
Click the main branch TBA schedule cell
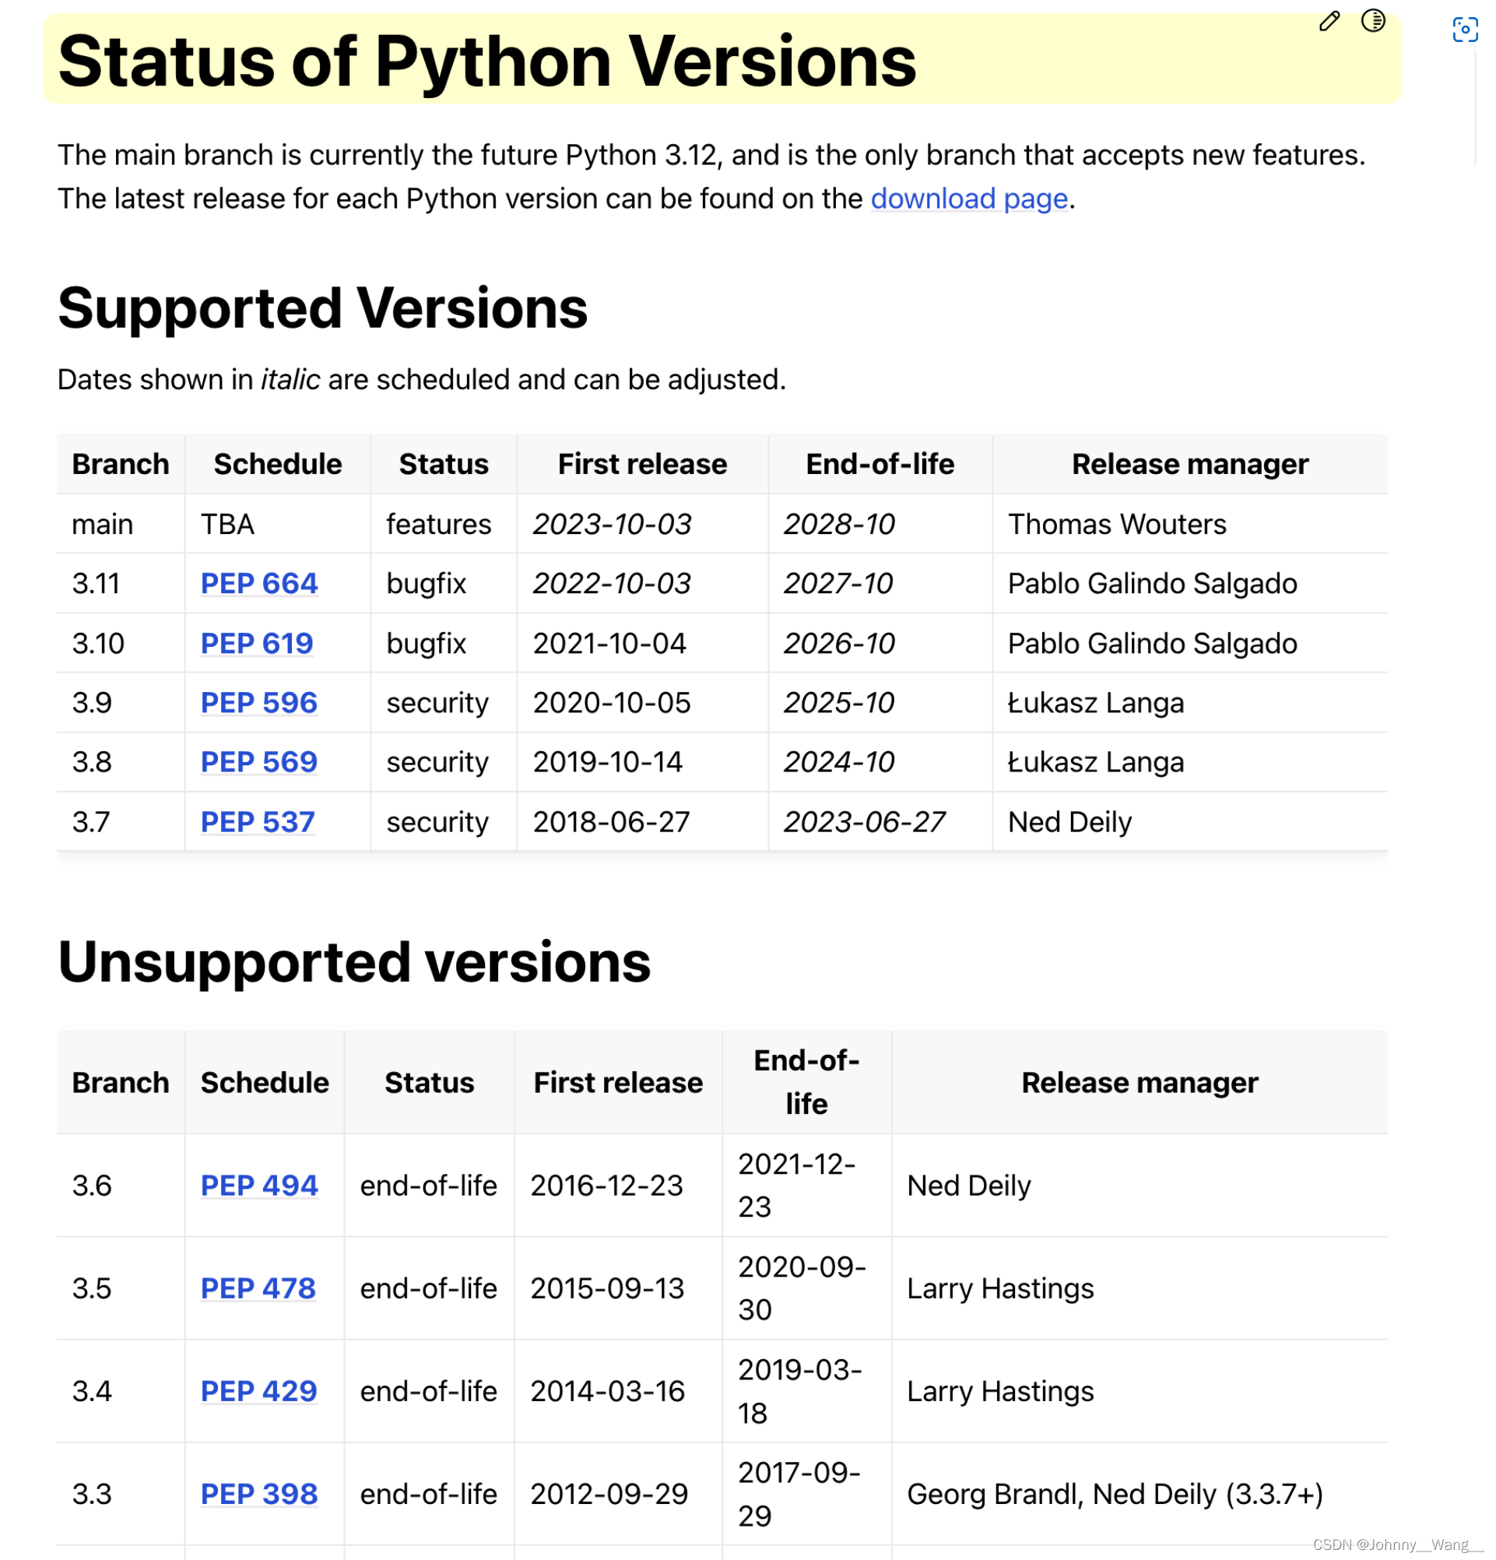[227, 524]
